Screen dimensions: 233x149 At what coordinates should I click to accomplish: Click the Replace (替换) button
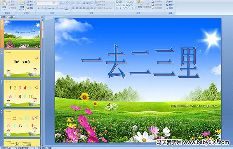(170, 5)
